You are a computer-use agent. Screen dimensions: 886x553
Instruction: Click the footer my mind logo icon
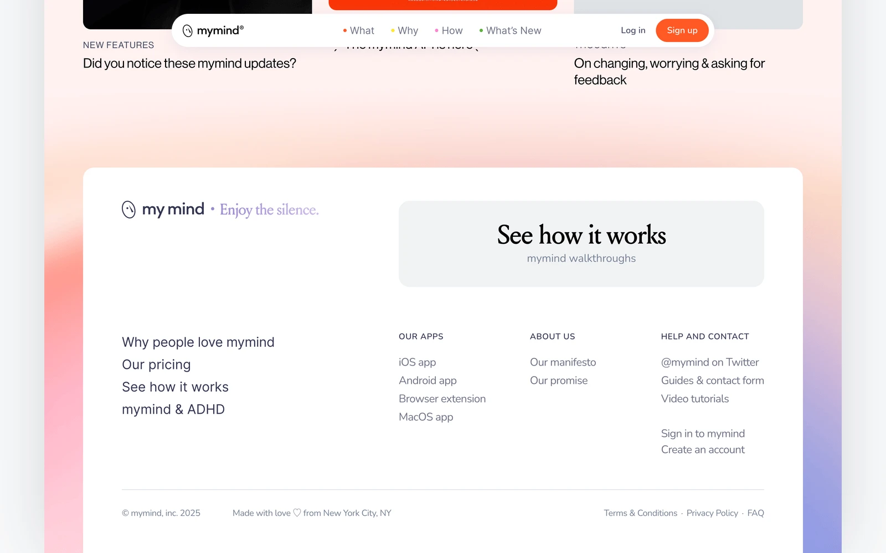pyautogui.click(x=128, y=210)
